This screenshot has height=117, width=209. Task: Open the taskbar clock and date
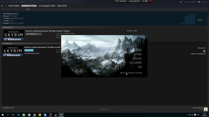[204, 115]
